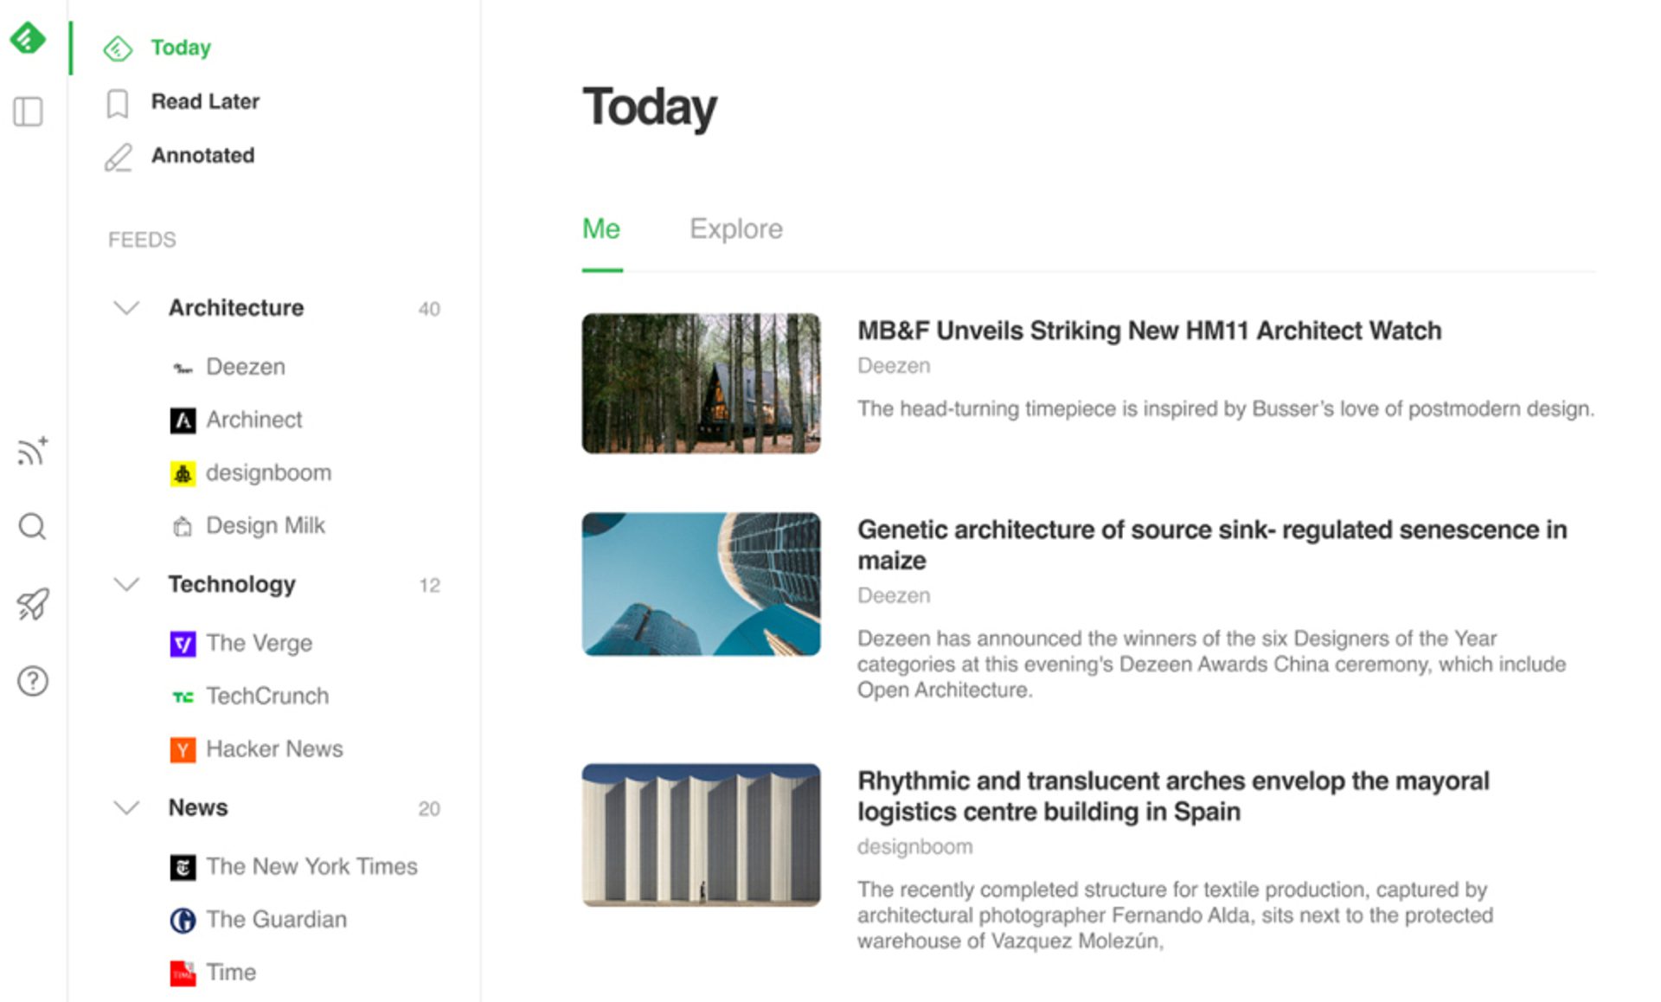Click the upgrade rocket icon
1661x1002 pixels.
click(x=32, y=604)
